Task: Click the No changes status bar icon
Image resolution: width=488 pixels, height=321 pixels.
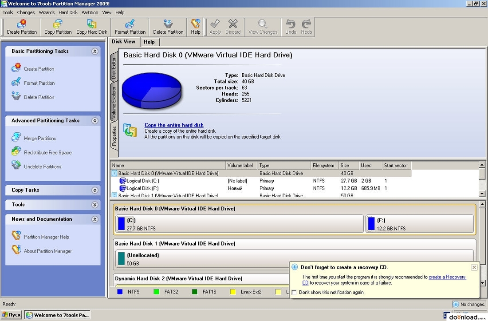Action: (456, 304)
